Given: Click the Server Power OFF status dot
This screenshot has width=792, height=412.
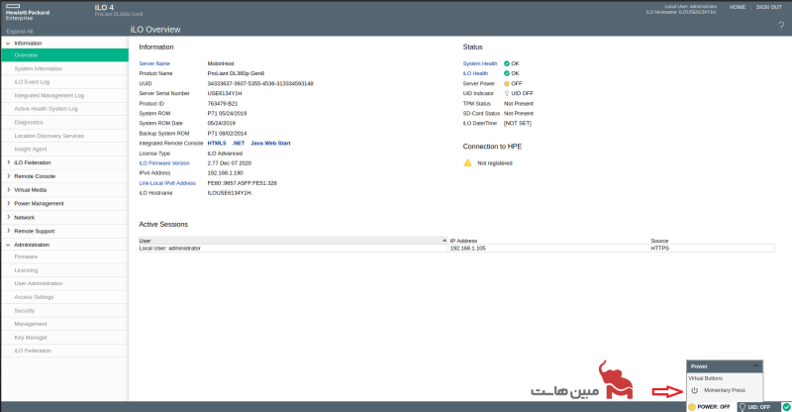Looking at the screenshot, I should [507, 83].
